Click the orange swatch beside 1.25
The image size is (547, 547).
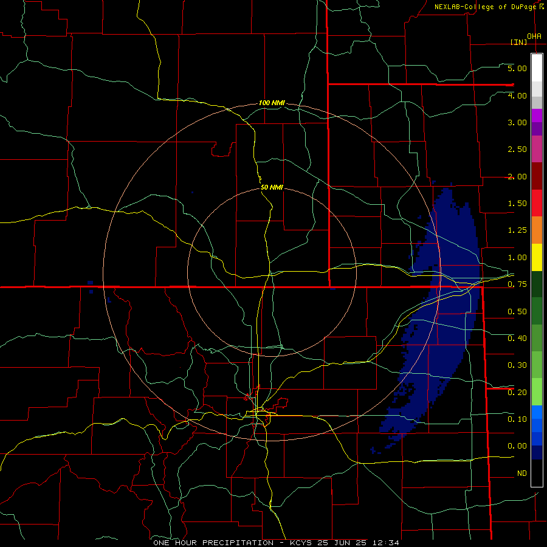[537, 230]
